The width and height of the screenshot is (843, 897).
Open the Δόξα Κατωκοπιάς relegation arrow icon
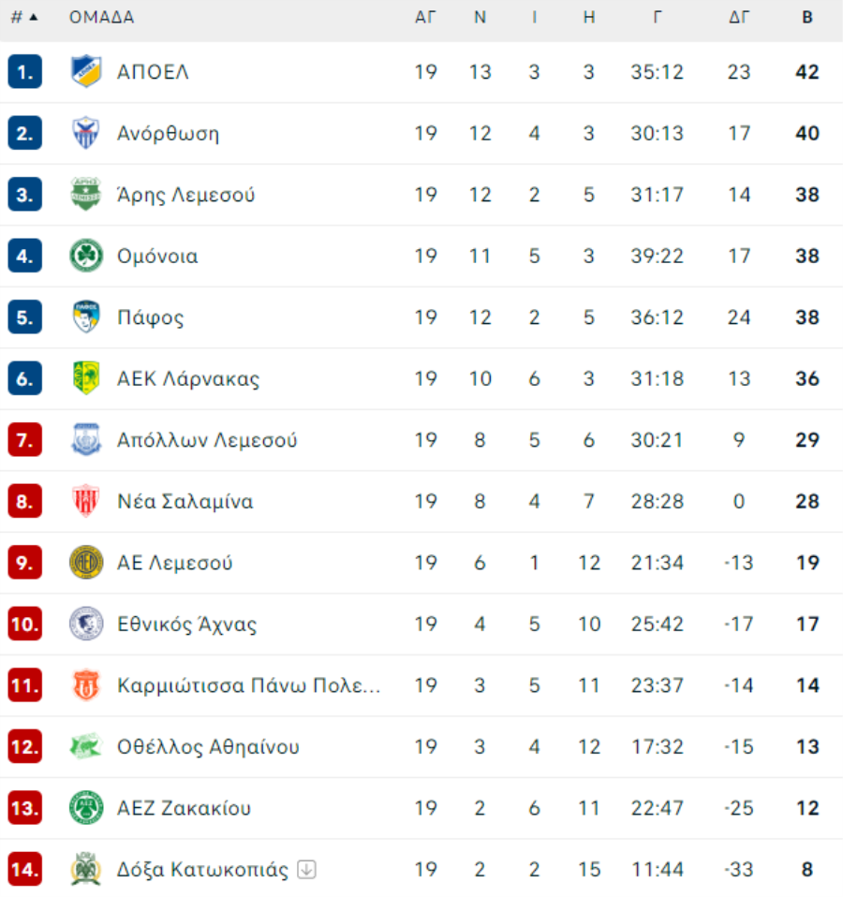(306, 870)
